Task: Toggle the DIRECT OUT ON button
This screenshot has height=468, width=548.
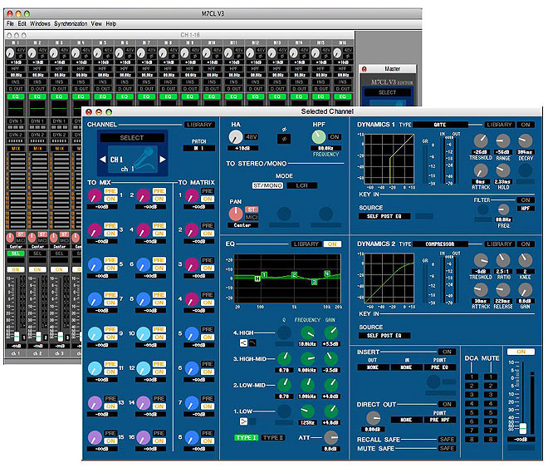Action: coord(447,404)
